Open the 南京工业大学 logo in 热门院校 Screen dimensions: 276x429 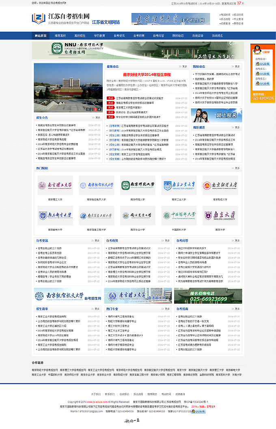(179, 185)
